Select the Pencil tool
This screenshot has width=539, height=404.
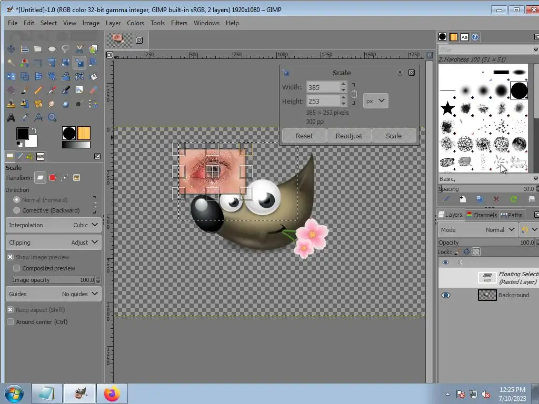point(38,90)
